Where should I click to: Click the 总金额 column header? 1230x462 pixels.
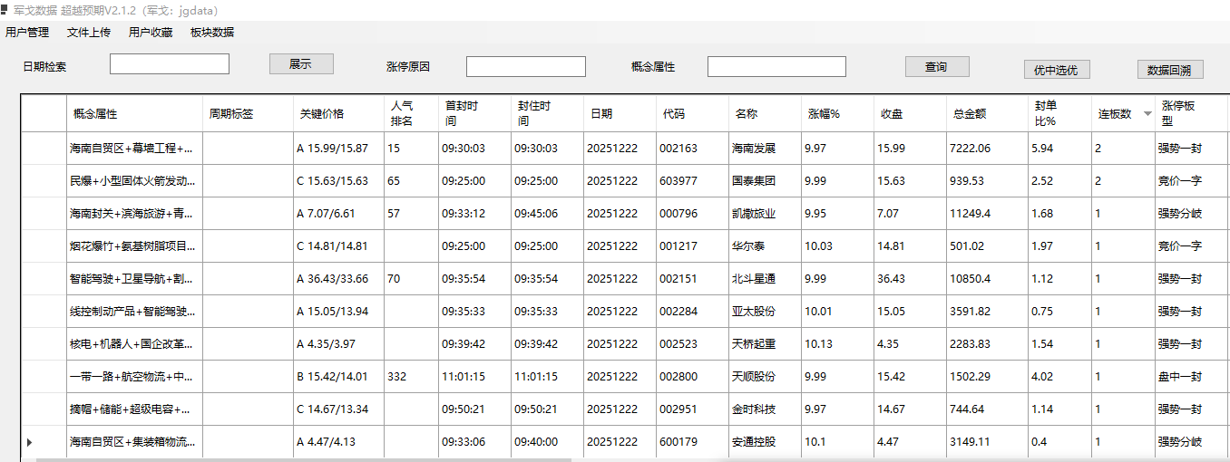coord(987,113)
